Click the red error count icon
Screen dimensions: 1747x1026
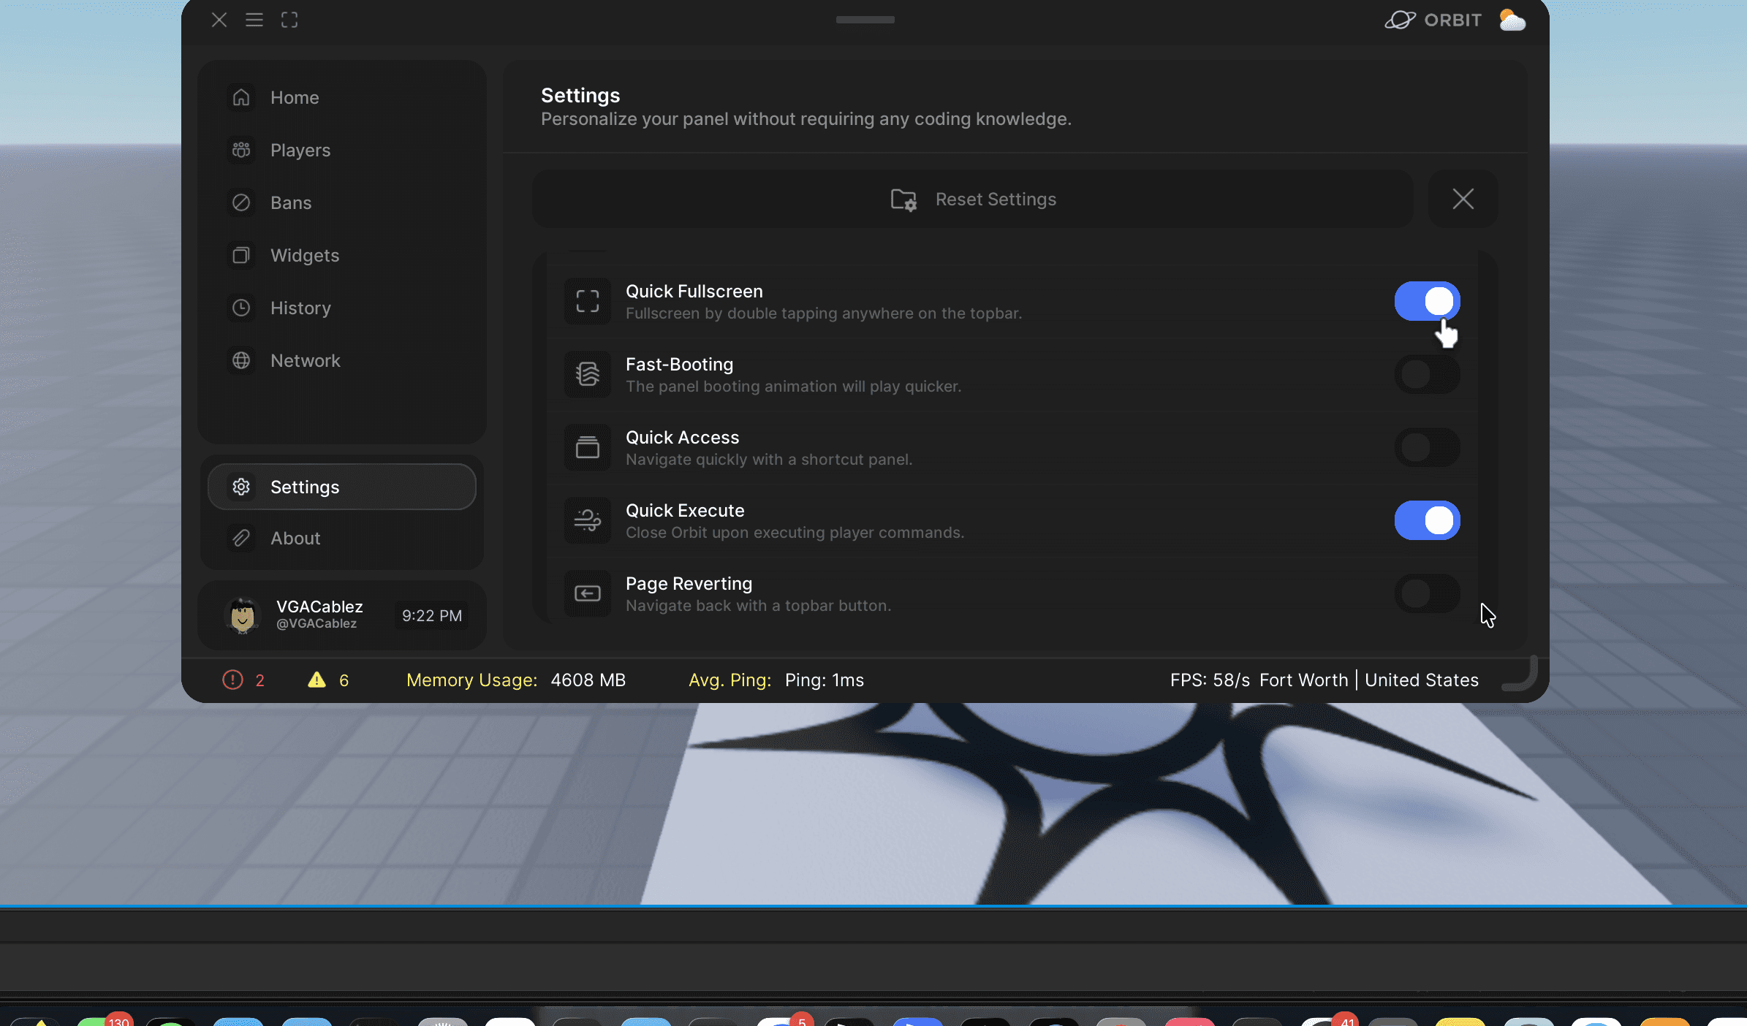(232, 680)
